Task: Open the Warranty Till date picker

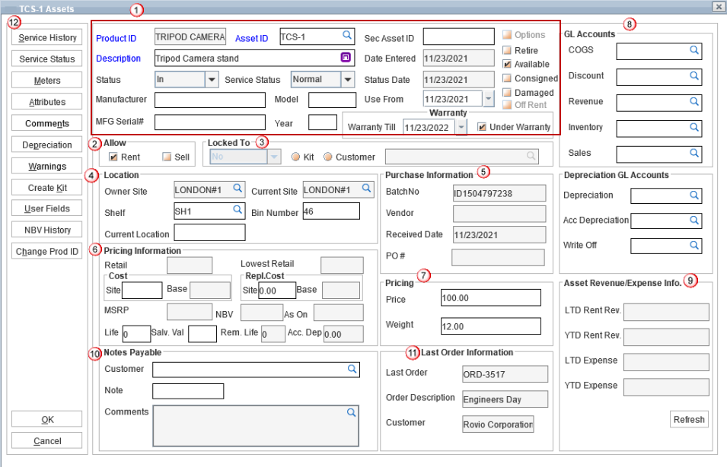Action: click(461, 127)
